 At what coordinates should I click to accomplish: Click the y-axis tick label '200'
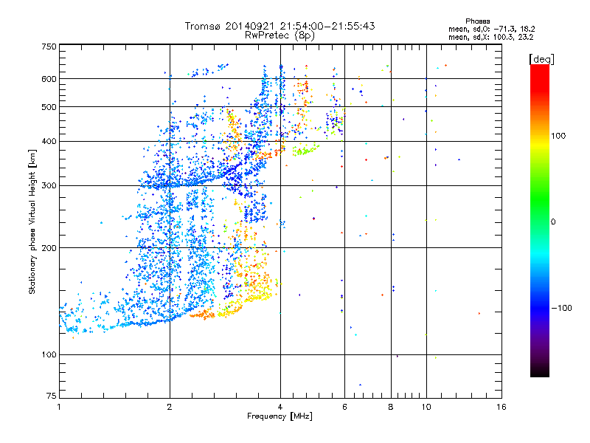49,248
